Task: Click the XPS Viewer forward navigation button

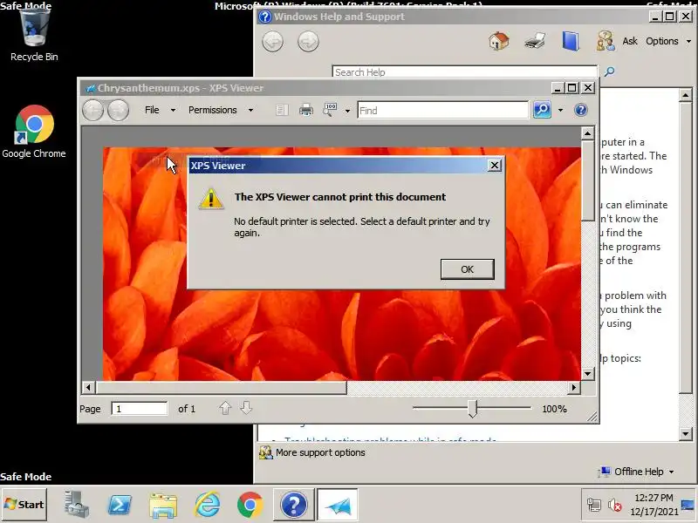Action: [118, 110]
